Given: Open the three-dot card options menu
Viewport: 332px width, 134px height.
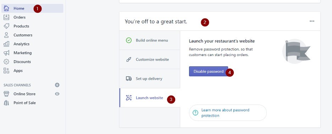Looking at the screenshot, I should [312, 21].
